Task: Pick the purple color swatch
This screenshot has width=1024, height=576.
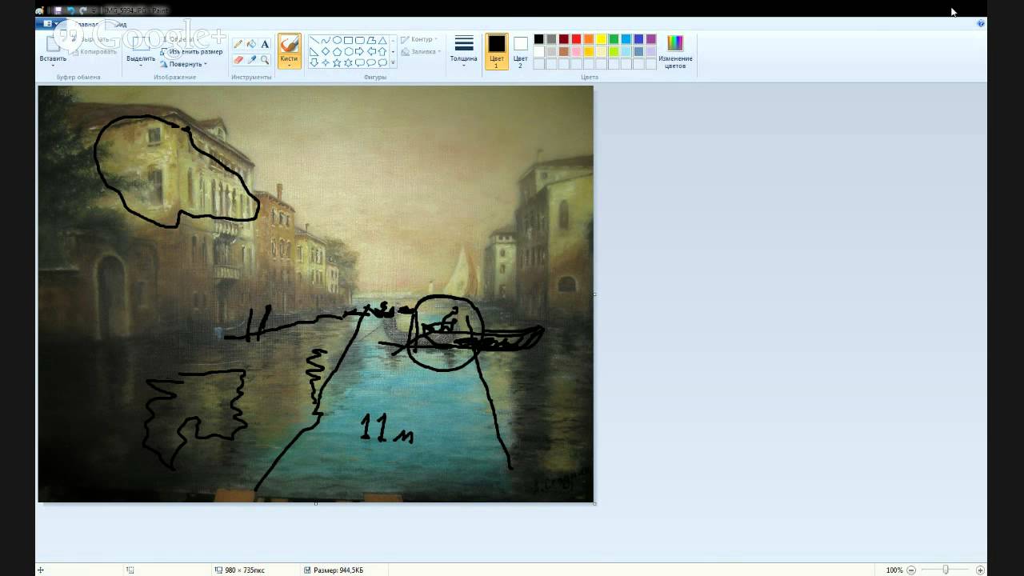Action: [x=651, y=39]
